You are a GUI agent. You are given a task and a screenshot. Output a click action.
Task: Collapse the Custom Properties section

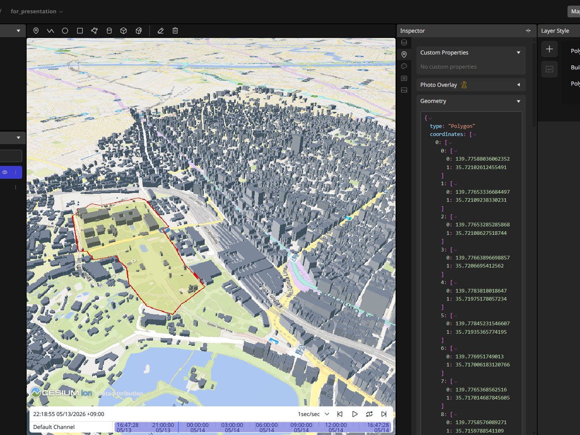coord(519,52)
